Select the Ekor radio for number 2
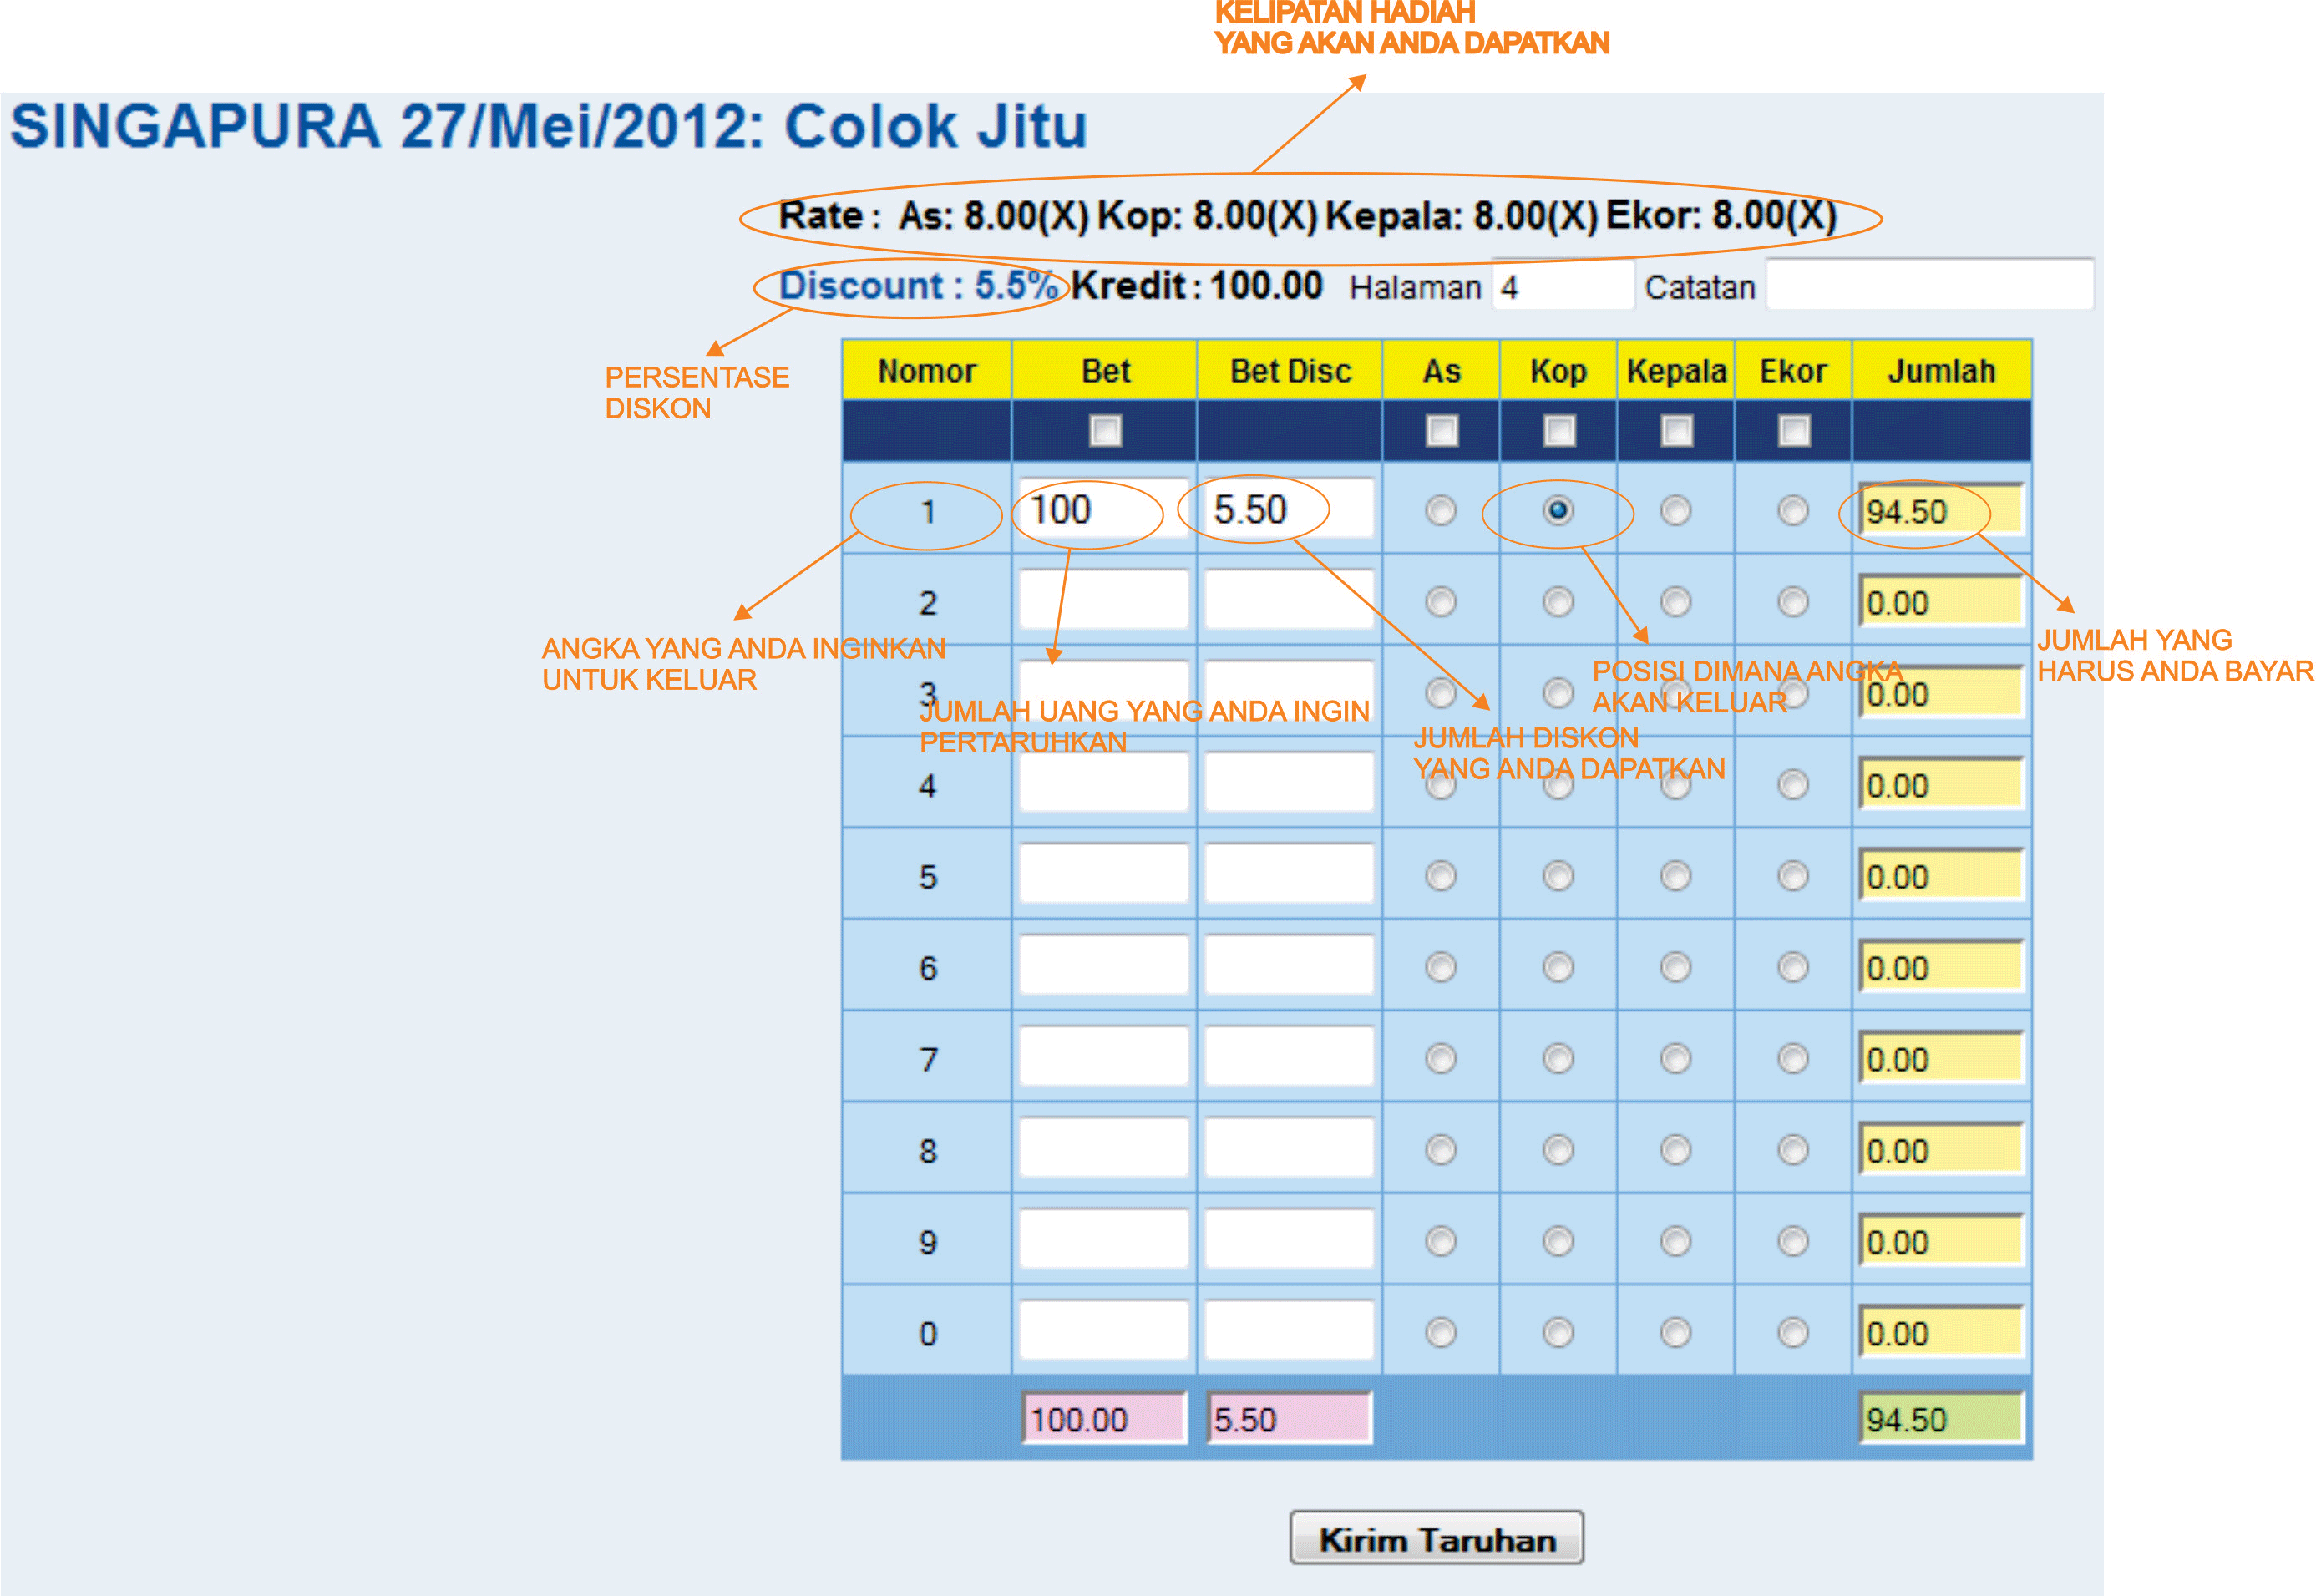The image size is (2316, 1596). (1793, 602)
